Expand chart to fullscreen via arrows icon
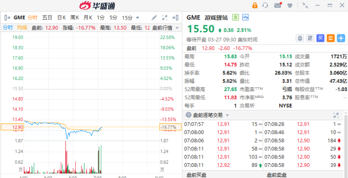The width and height of the screenshot is (348, 178). tap(165, 18)
